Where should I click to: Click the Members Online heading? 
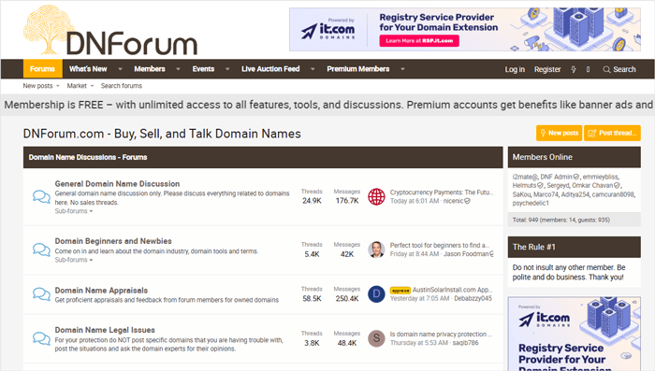(542, 157)
